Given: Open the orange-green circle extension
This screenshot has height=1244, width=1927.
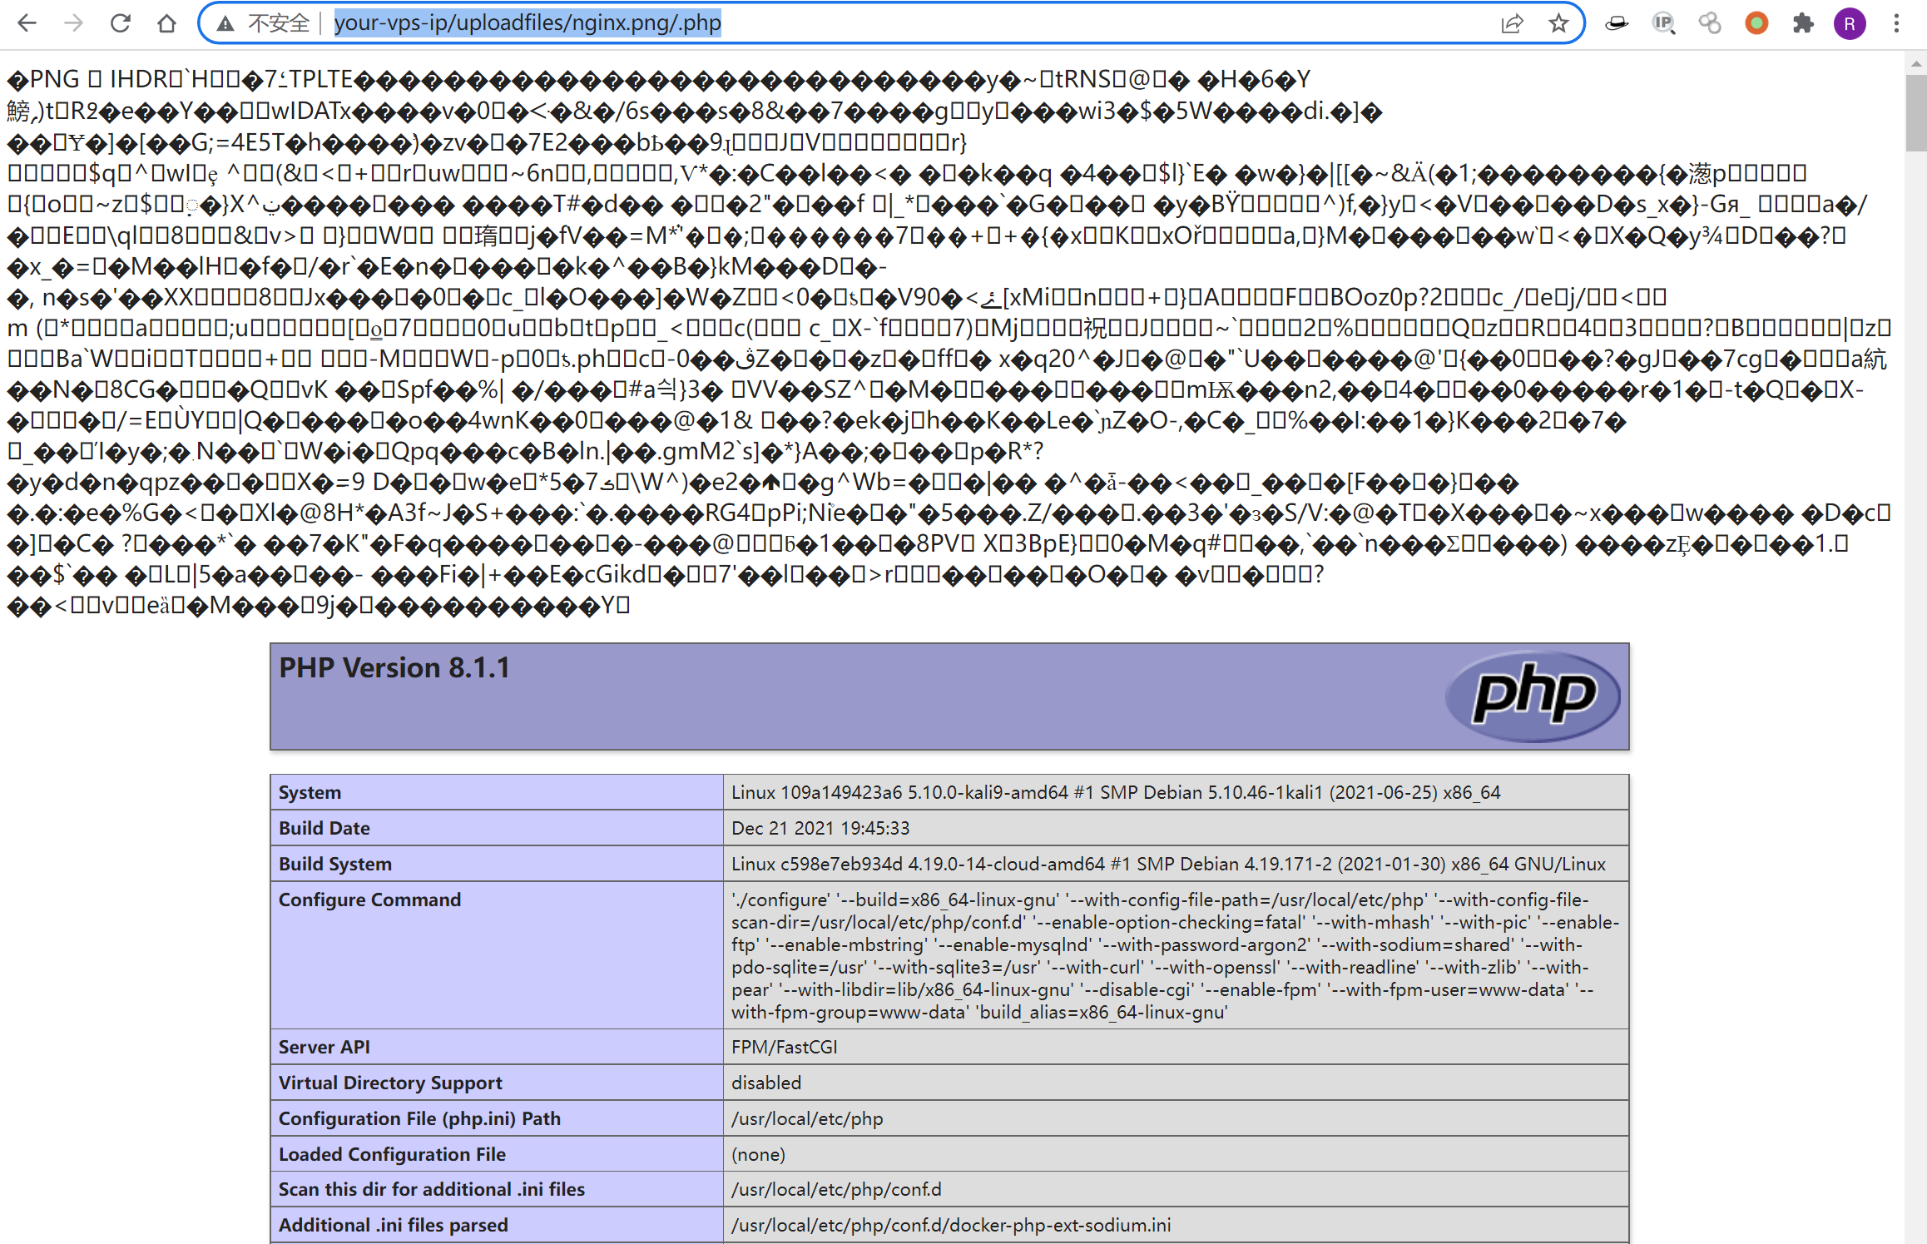Looking at the screenshot, I should pyautogui.click(x=1756, y=23).
